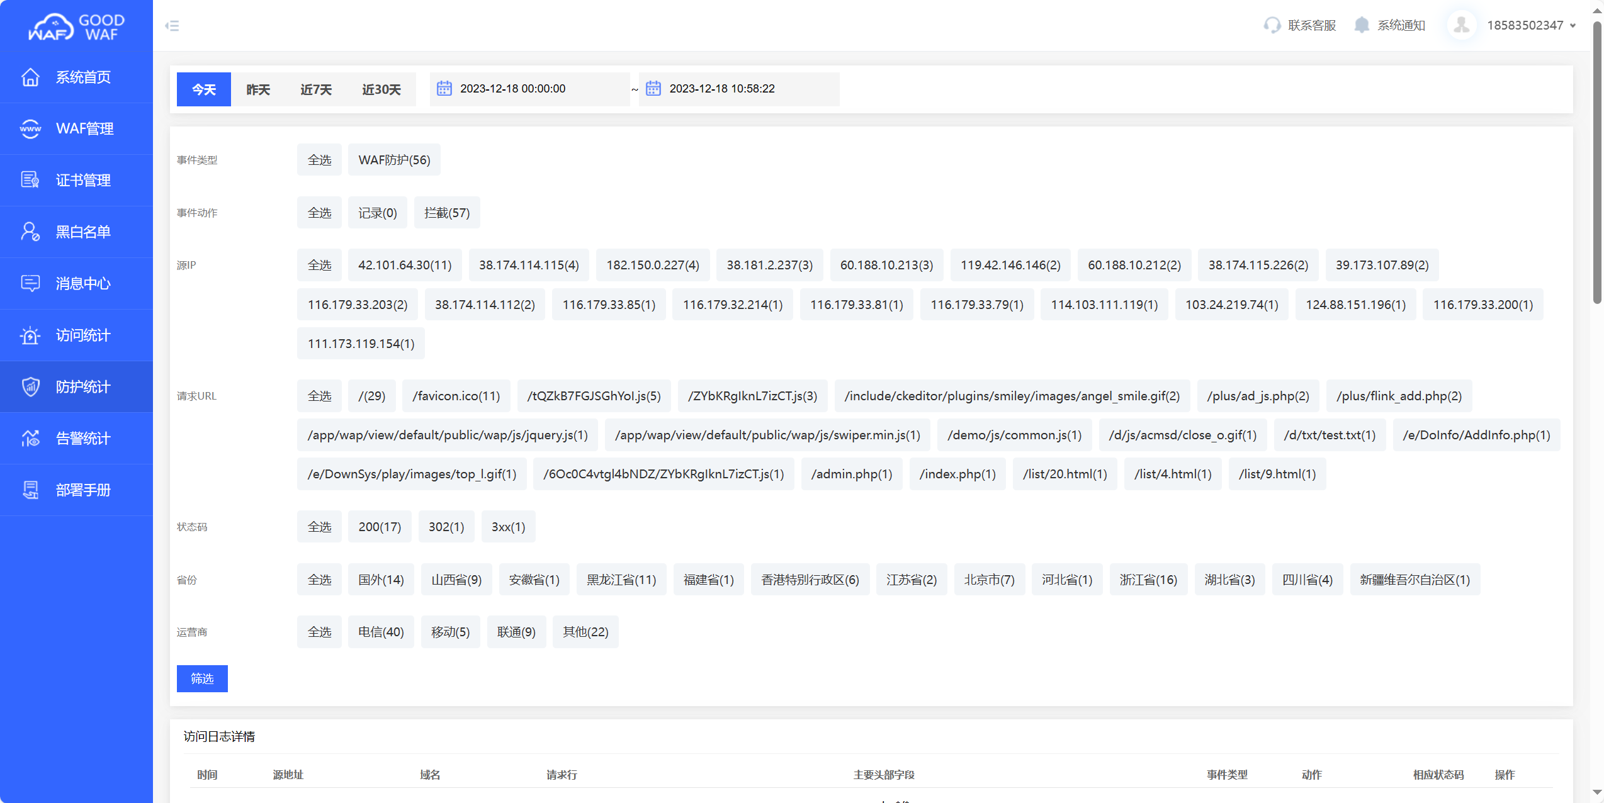Collapse the left sidebar

[x=172, y=25]
